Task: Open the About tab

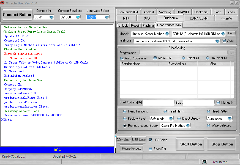Action: [231, 12]
